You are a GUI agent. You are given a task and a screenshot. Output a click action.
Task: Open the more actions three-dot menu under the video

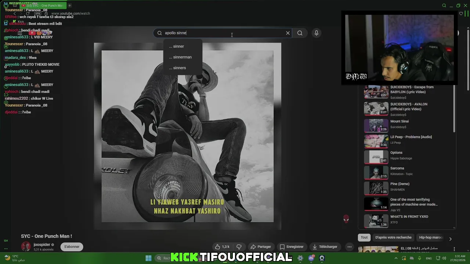tap(350, 247)
